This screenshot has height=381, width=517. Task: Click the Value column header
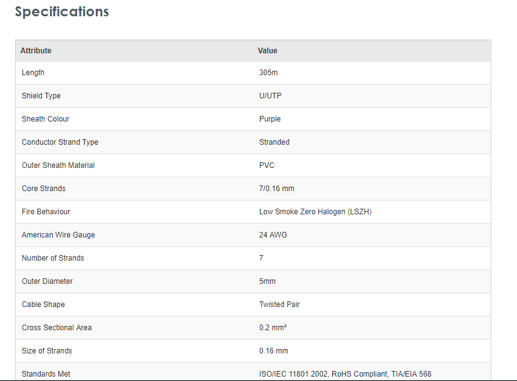pyautogui.click(x=268, y=51)
